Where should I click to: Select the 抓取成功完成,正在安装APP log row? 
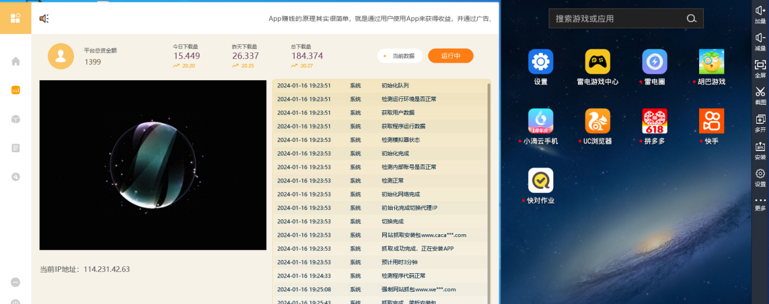tap(380, 248)
